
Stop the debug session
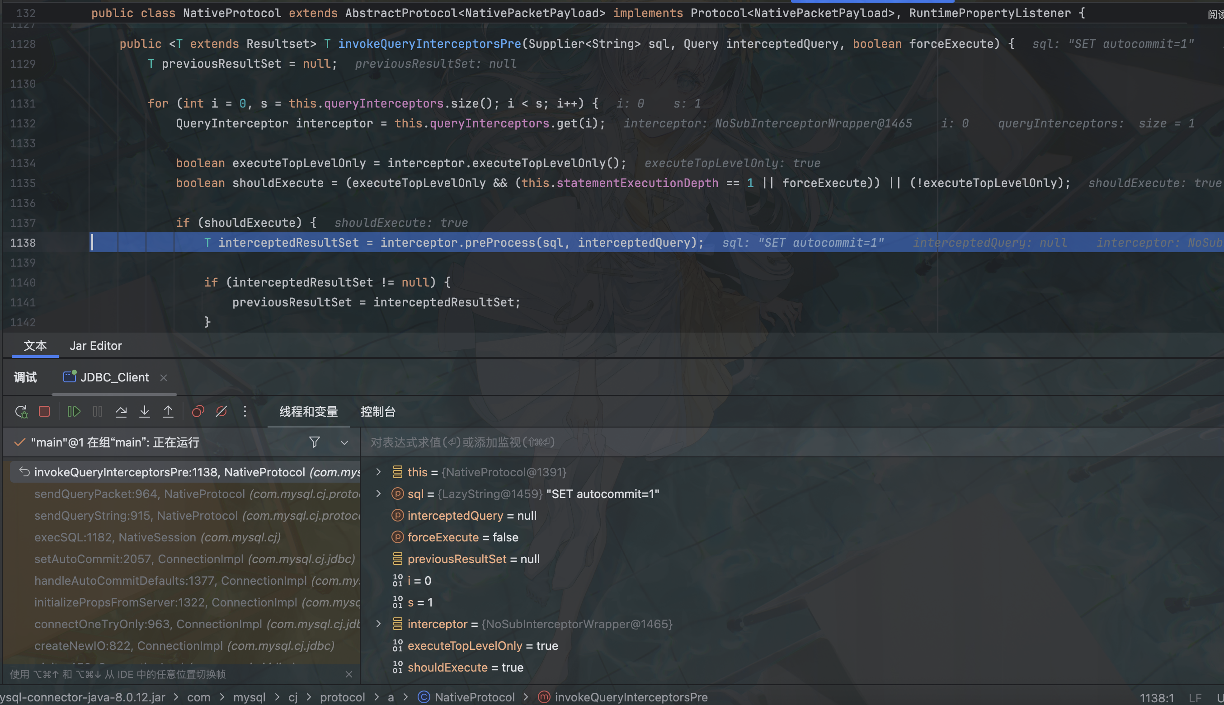(45, 412)
